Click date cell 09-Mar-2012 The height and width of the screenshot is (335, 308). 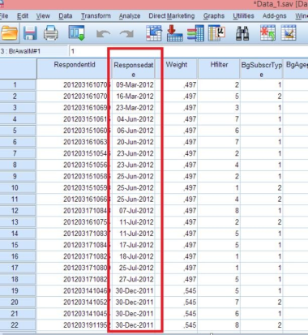coord(134,84)
